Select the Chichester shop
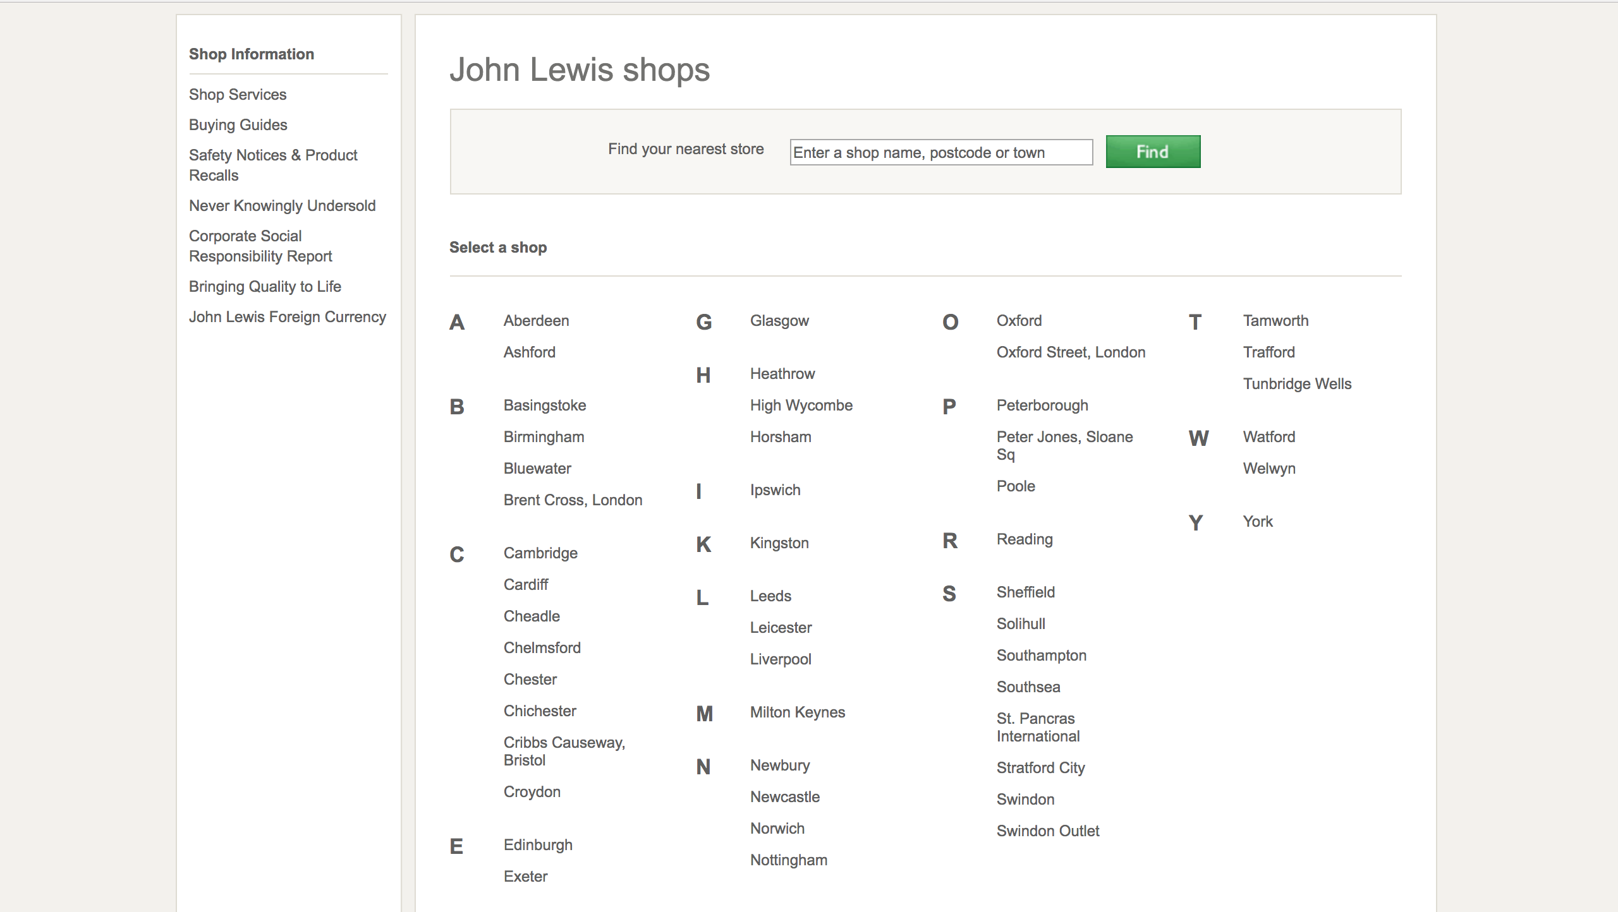Image resolution: width=1618 pixels, height=912 pixels. click(x=540, y=711)
